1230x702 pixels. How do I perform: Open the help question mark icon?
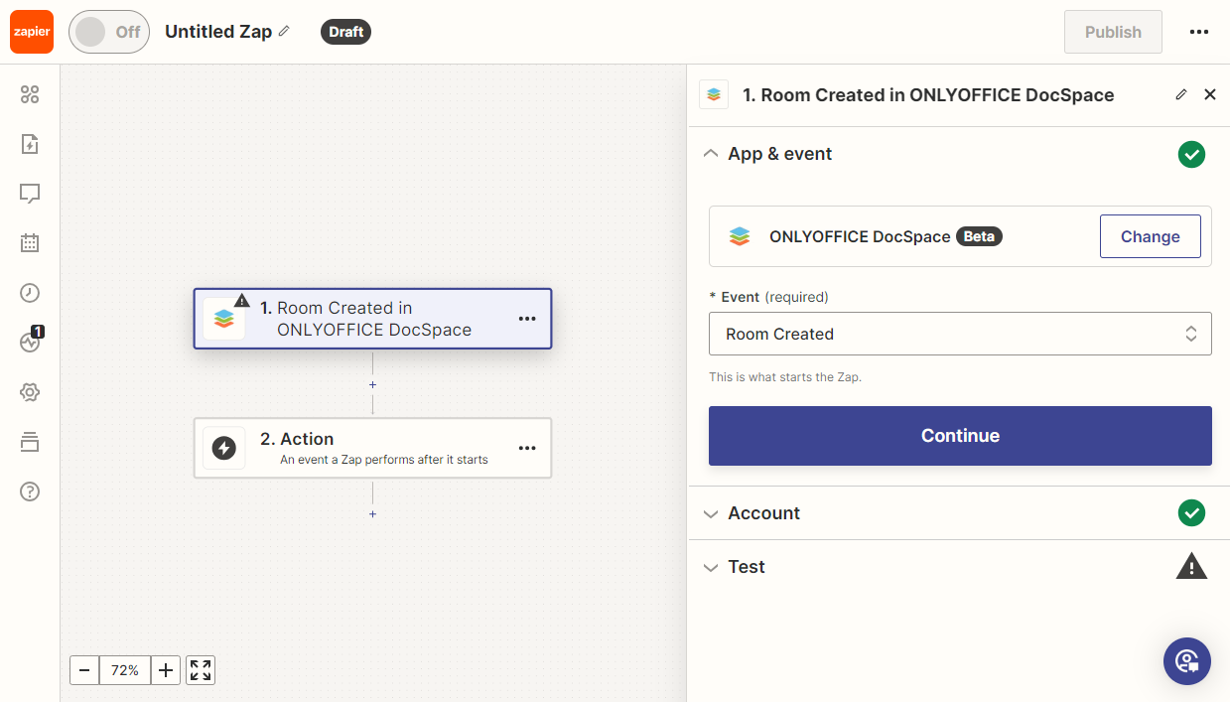30,491
